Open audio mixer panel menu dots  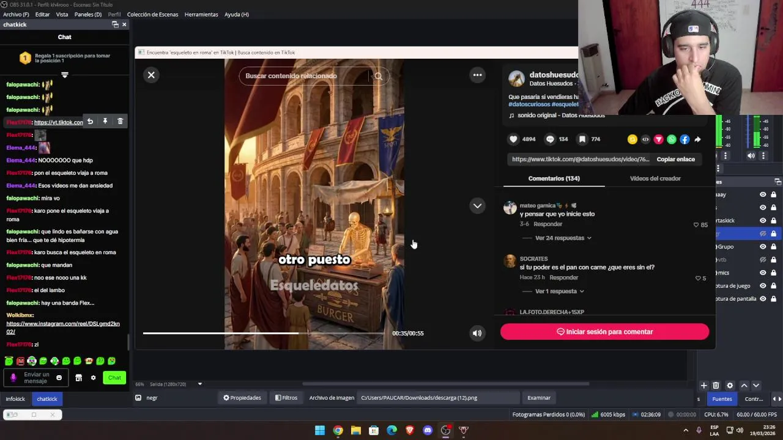(719, 169)
